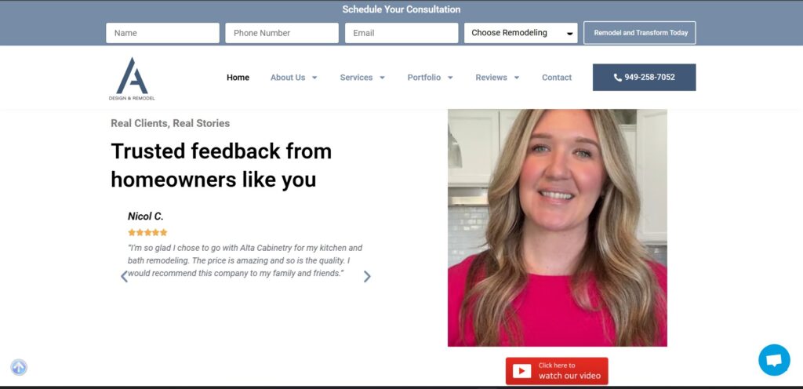Click the scroll-to-top arrow icon
The width and height of the screenshot is (803, 389).
(19, 367)
